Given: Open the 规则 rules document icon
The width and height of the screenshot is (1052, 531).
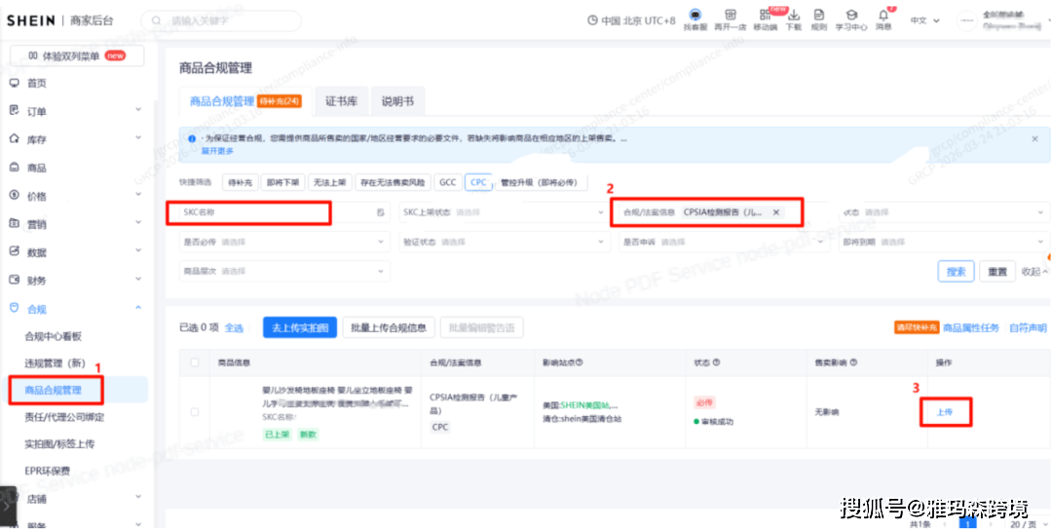Looking at the screenshot, I should point(818,15).
